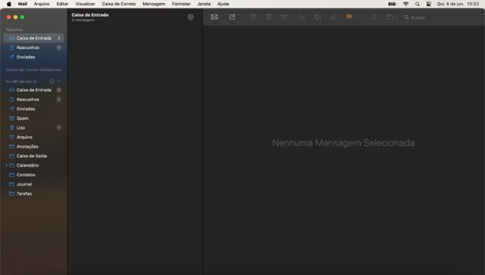Click the Caixas de Correio Inteligentes header
The width and height of the screenshot is (485, 275).
tap(33, 69)
